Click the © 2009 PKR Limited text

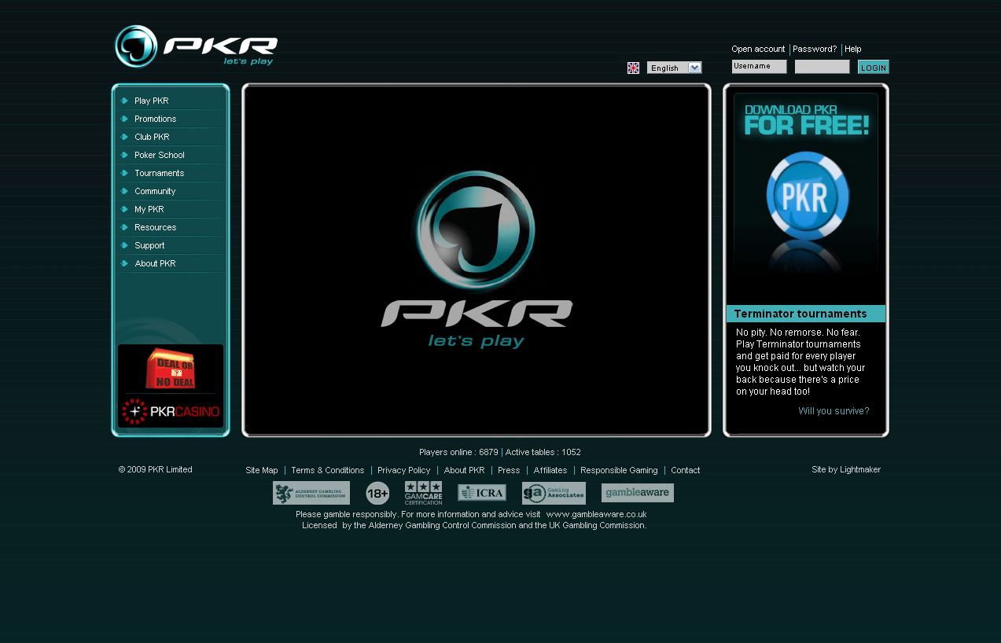point(155,469)
